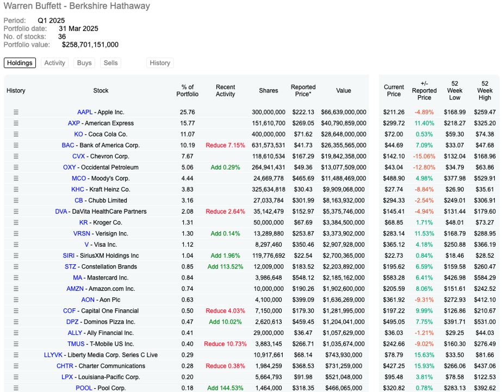Image resolution: width=503 pixels, height=392 pixels.
Task: Click the Value column header
Action: 344,90
